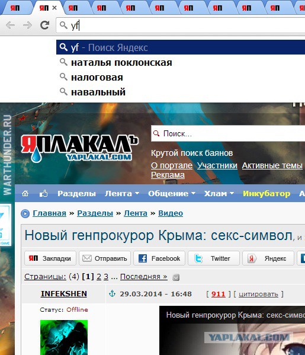Open 'Активные темы' link

(272, 165)
